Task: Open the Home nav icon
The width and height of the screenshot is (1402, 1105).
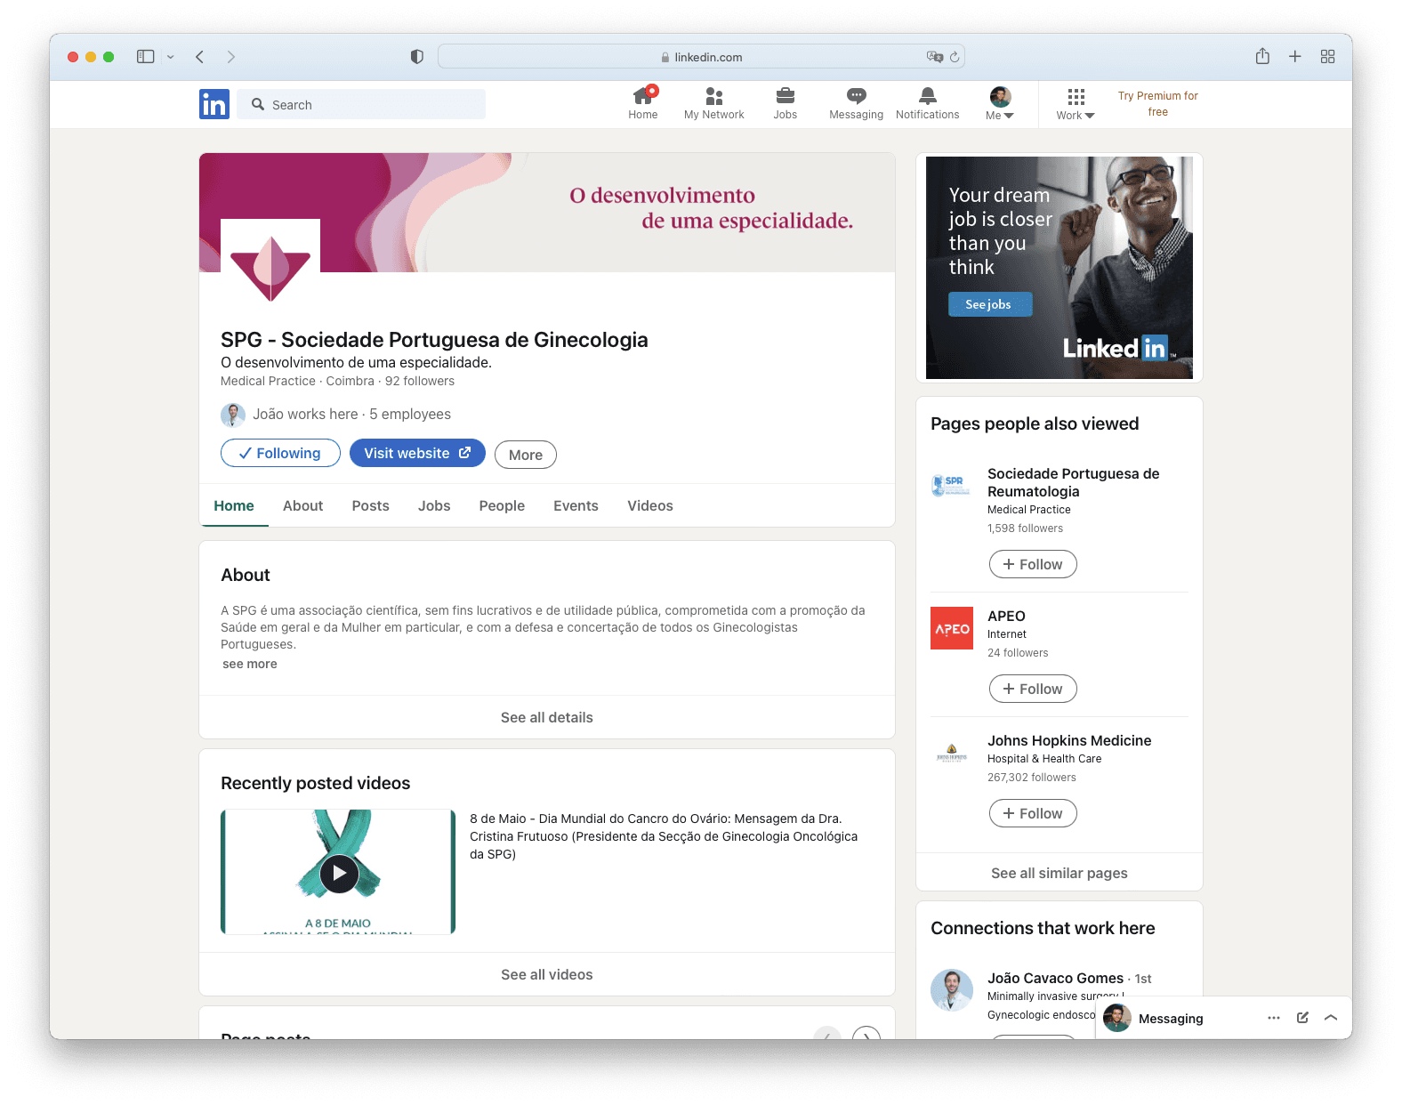Action: tap(643, 103)
